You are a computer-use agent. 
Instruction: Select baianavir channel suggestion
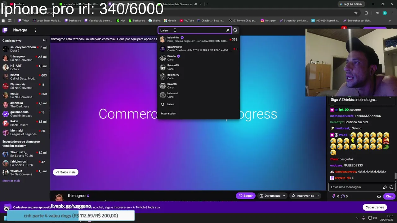[x=198, y=95]
